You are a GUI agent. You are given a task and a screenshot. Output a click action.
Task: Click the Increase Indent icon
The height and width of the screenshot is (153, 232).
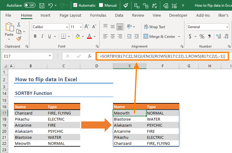coord(137,36)
